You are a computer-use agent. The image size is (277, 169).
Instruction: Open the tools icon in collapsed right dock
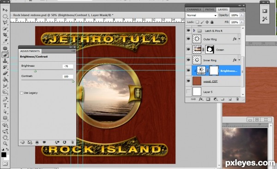coord(265,19)
